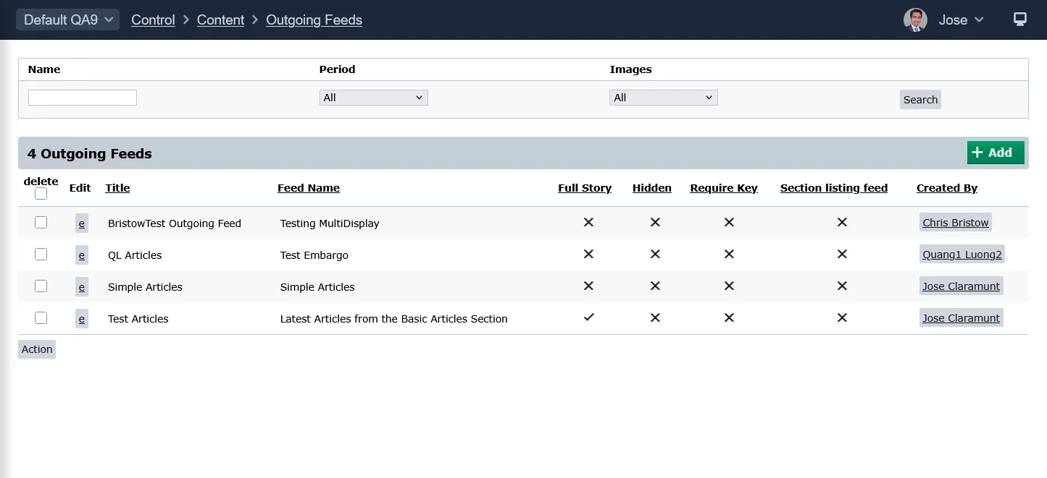Check the BristowTest Outgoing Feed checkbox
Viewport: 1047px width, 478px height.
point(41,223)
